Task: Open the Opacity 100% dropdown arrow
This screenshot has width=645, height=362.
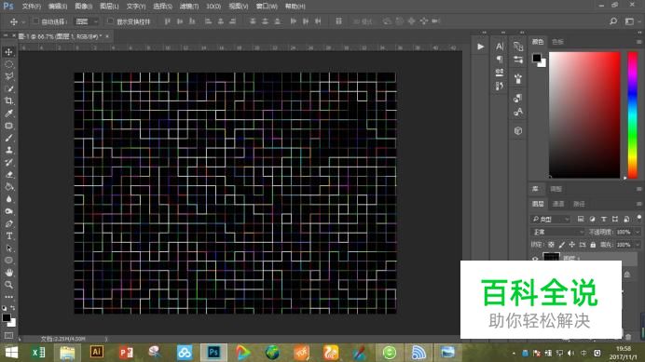Action: point(638,232)
